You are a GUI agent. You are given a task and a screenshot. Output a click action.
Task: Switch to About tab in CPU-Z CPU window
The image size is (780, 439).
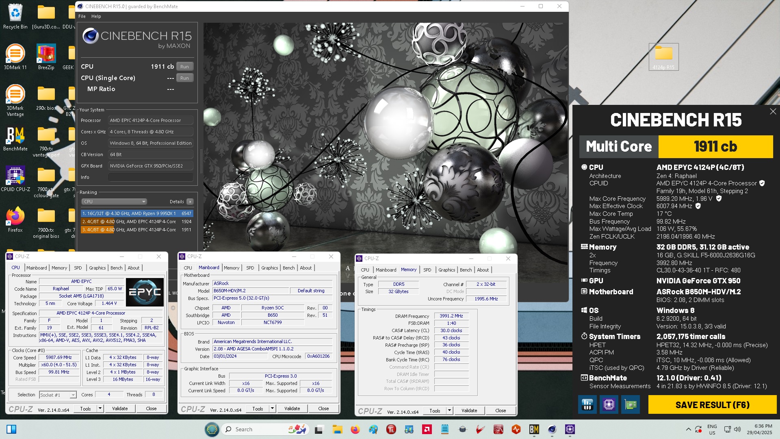(134, 268)
